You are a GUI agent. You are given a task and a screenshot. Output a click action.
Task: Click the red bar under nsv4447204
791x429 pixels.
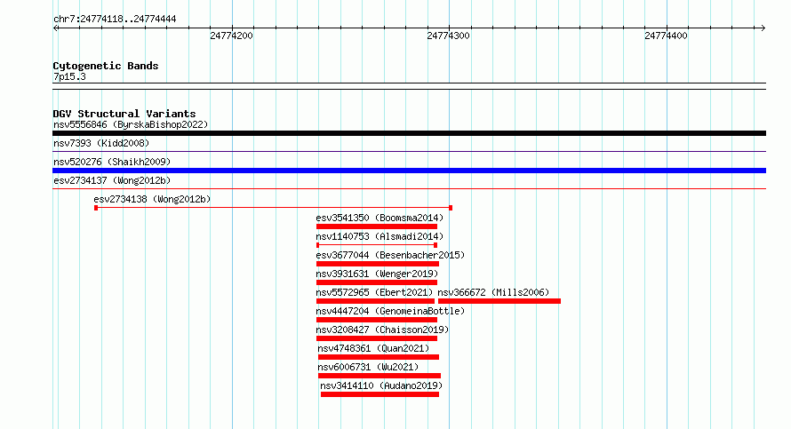pos(376,320)
